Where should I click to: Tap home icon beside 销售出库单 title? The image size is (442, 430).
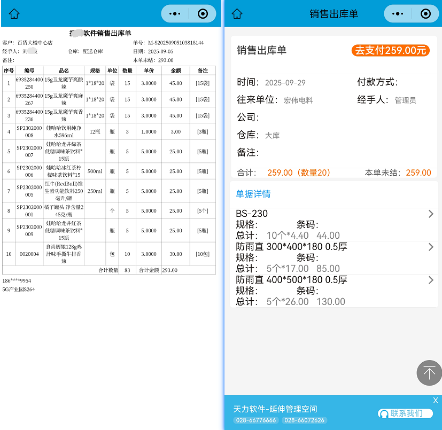[x=237, y=14]
